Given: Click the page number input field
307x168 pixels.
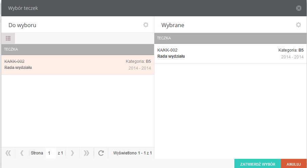Looking at the screenshot, I should [x=51, y=153].
